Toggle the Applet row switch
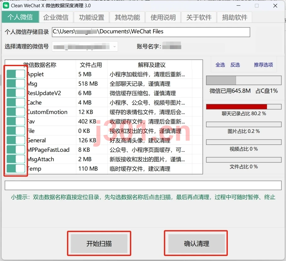Image resolution: width=286 pixels, height=261 pixels. (16, 74)
